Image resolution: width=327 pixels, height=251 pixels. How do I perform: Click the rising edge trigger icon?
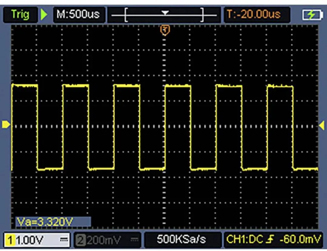coord(270,240)
